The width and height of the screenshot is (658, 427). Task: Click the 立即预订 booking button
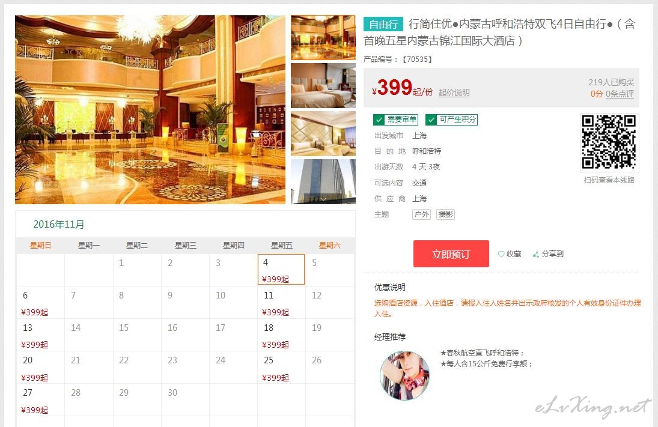point(451,254)
